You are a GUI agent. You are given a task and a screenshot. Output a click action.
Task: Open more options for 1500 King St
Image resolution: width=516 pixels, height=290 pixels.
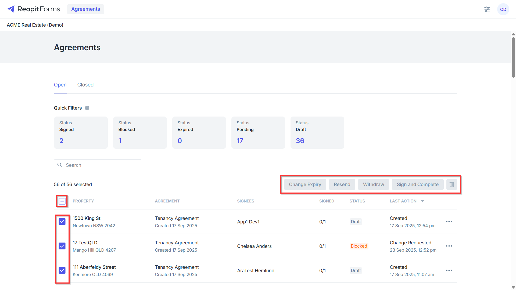449,222
